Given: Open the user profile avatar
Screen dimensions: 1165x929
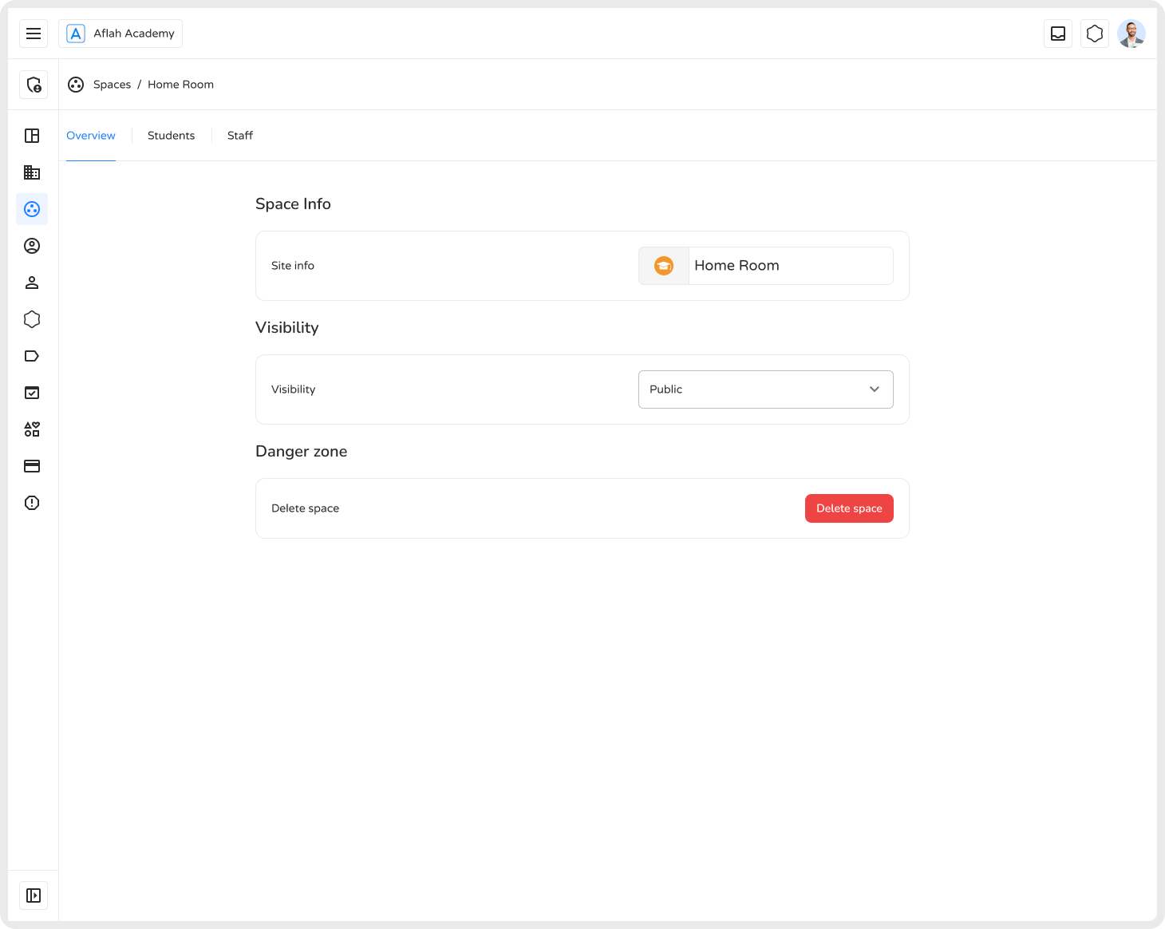Looking at the screenshot, I should pos(1131,34).
